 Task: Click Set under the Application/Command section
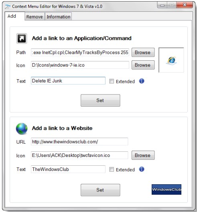coord(100,100)
